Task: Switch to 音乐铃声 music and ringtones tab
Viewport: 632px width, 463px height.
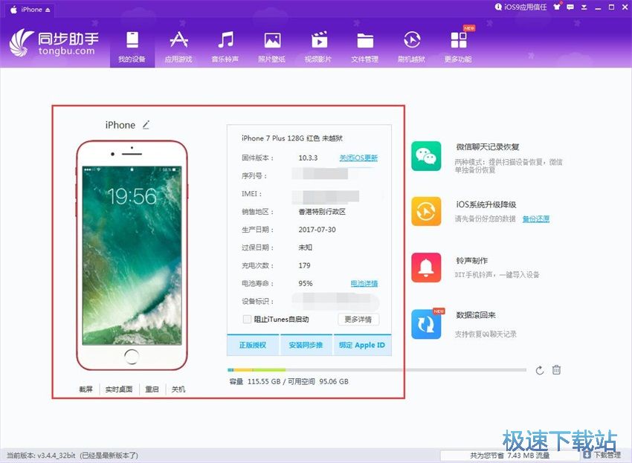Action: tap(225, 47)
